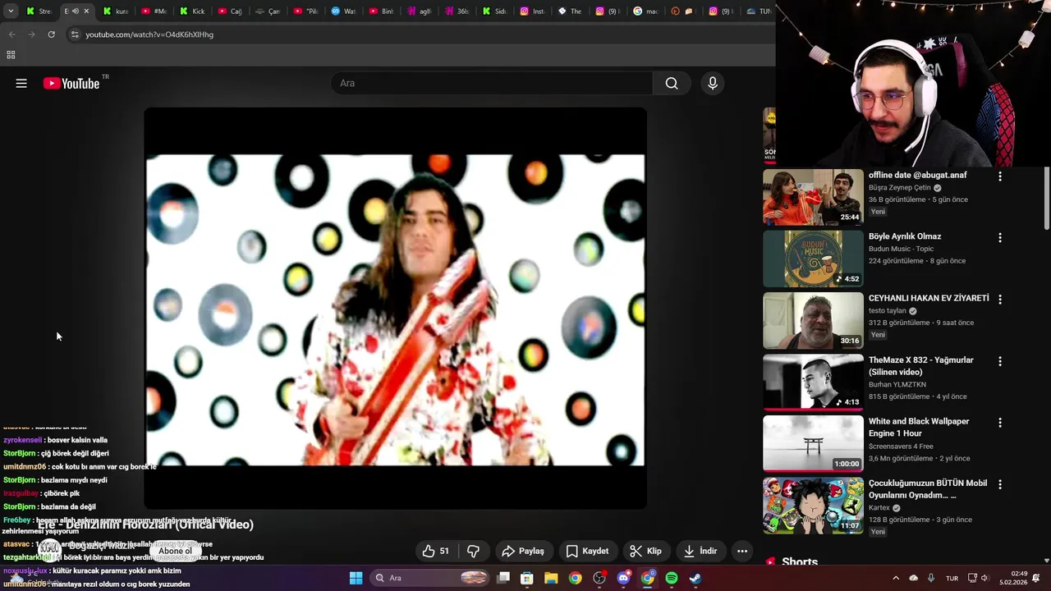1051x591 pixels.
Task: Switch to the 'Kick' tab
Action: click(191, 11)
